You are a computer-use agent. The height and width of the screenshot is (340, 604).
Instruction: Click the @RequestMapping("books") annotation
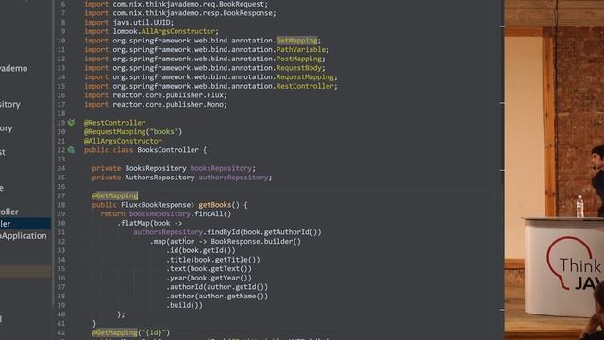point(133,132)
